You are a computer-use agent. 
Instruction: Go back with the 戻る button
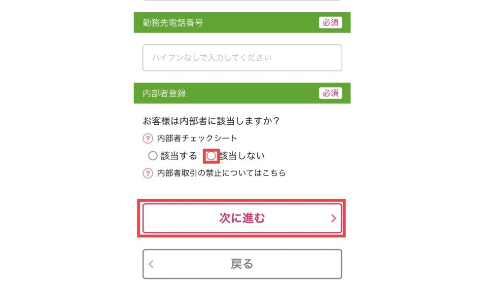tap(242, 264)
